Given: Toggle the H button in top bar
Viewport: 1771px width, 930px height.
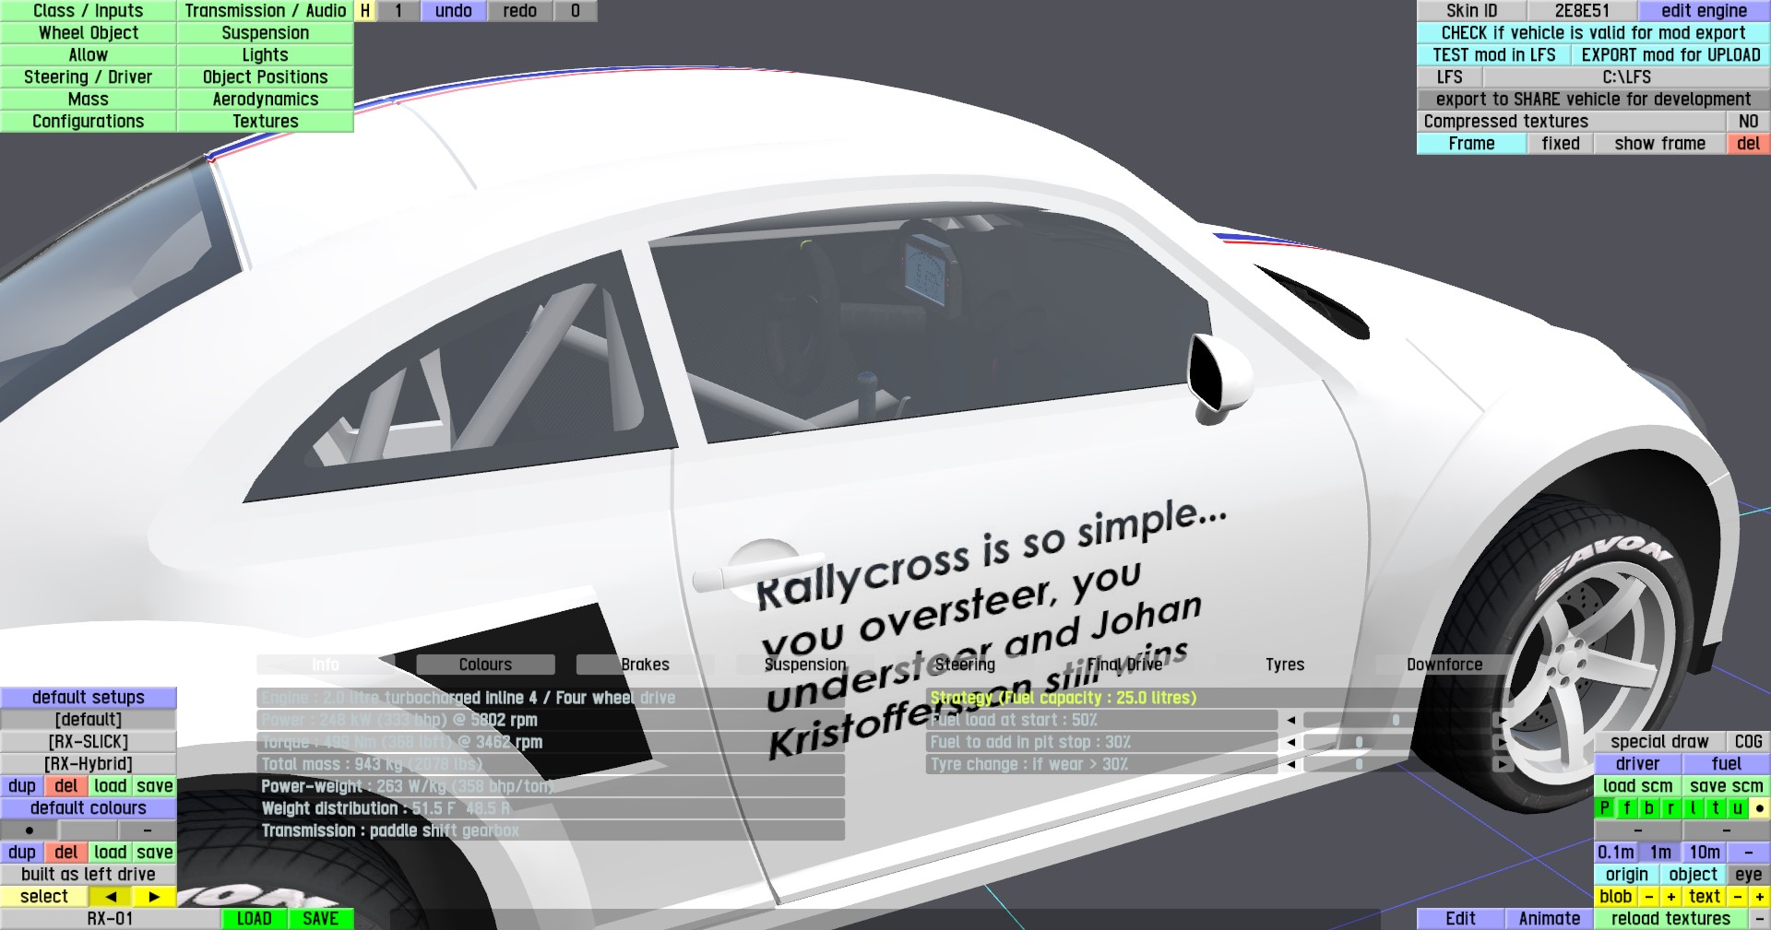Looking at the screenshot, I should pos(365,11).
